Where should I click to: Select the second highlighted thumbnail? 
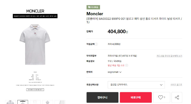23,102
